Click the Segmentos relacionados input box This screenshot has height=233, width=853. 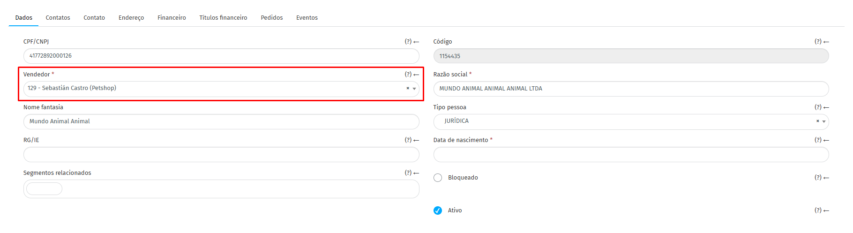click(221, 189)
